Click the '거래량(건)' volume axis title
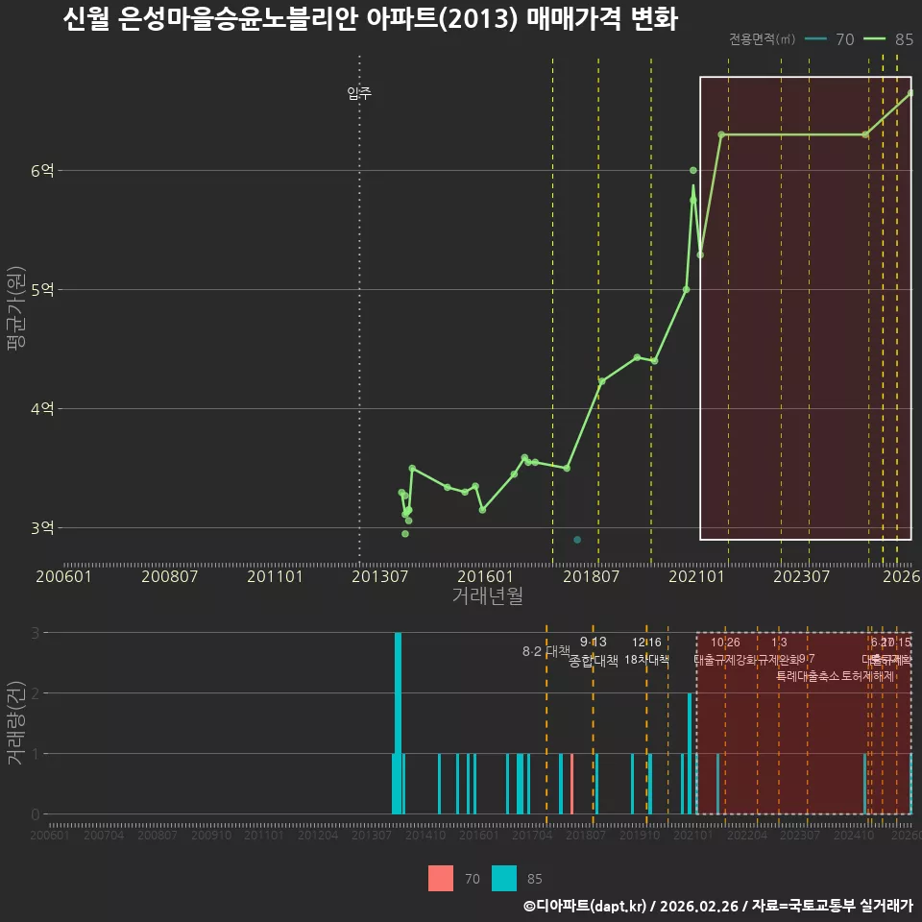922x922 pixels. [x=16, y=722]
